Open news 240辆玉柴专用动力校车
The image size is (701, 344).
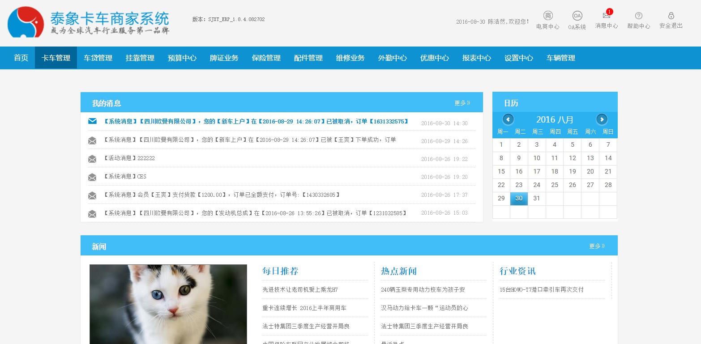(x=423, y=289)
